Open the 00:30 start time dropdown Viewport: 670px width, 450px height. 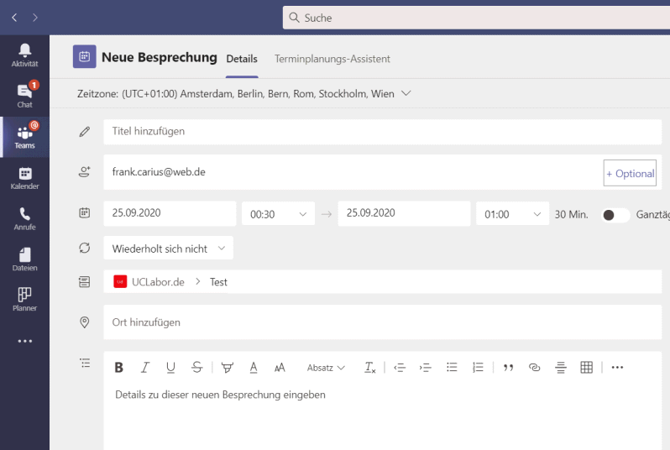278,214
